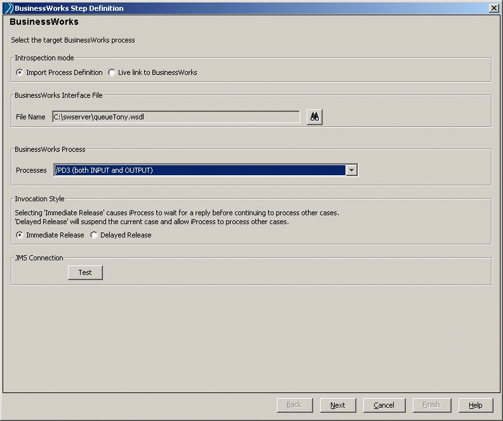The height and width of the screenshot is (421, 503).
Task: Cancel the step definition wizard
Action: [x=384, y=405]
